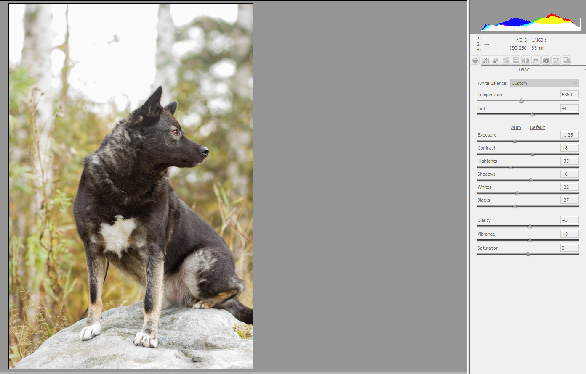The image size is (586, 374).
Task: Open the Basic panel tab icon
Action: (475, 61)
